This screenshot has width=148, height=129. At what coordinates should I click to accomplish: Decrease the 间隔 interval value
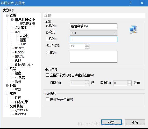[x=87, y=84]
